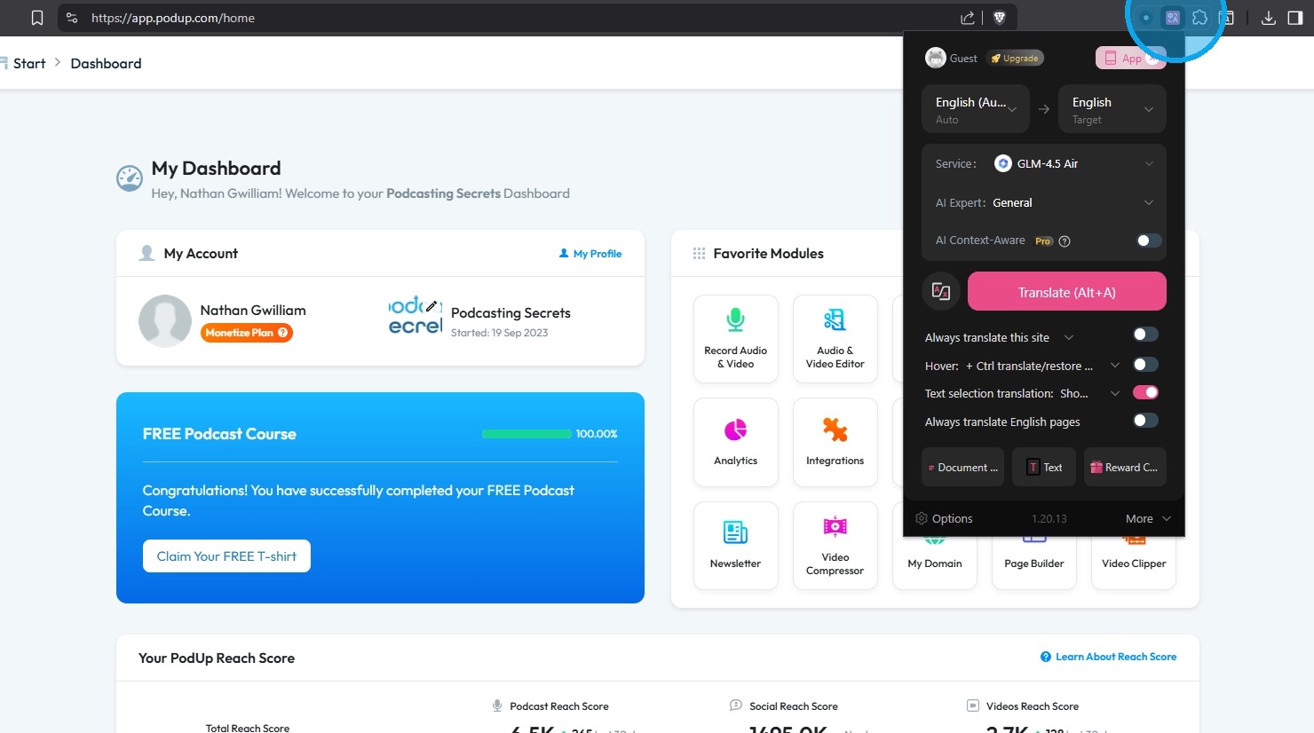1314x733 pixels.
Task: Expand the Hover option chevron
Action: tap(1115, 366)
